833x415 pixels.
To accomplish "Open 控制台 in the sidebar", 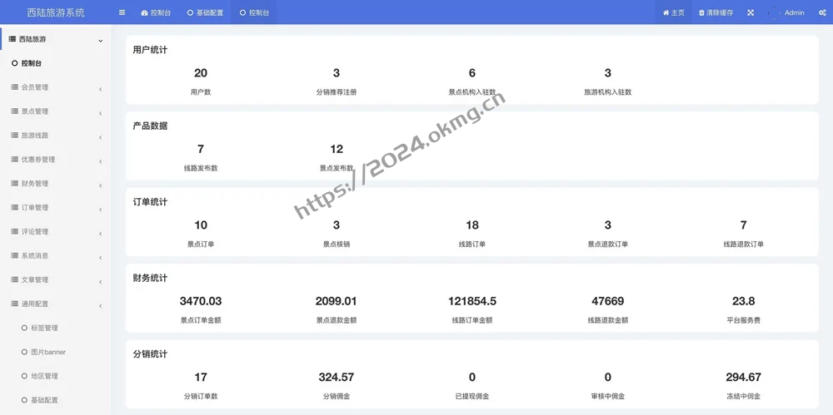I will pyautogui.click(x=32, y=63).
